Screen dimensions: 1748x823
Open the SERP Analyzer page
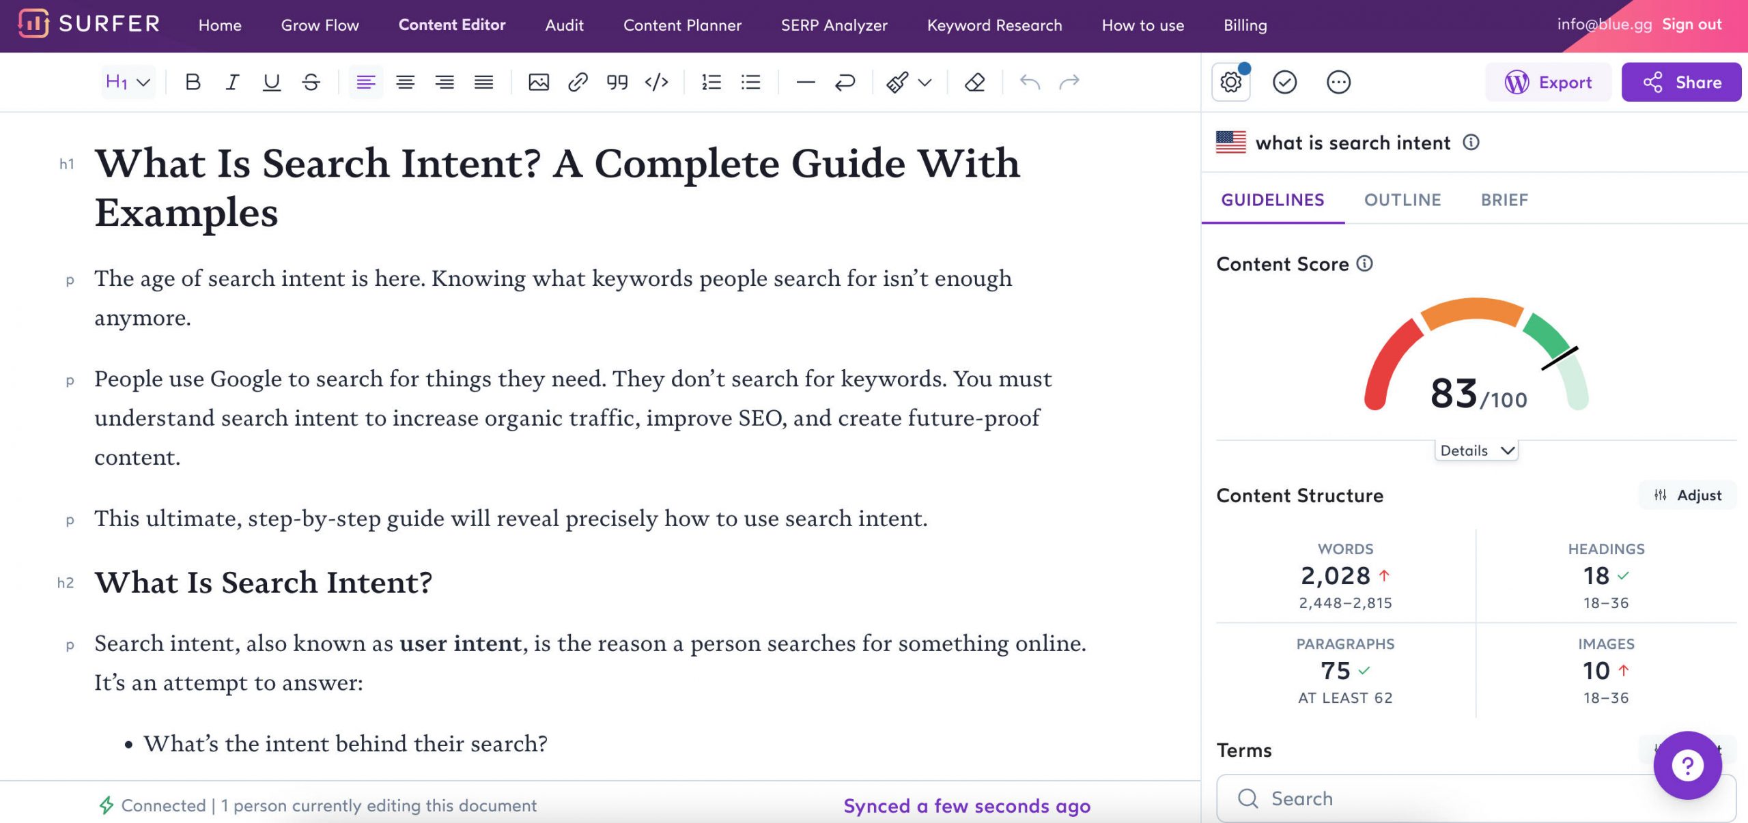pos(834,25)
